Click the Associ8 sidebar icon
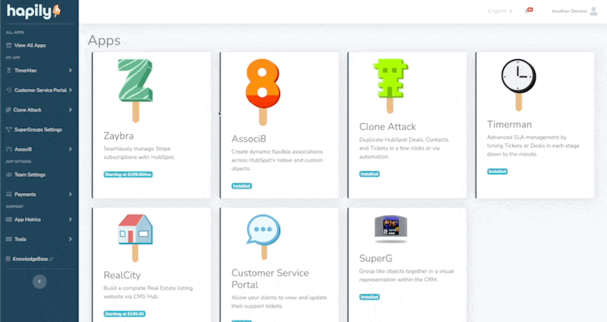The height and width of the screenshot is (322, 607). (x=9, y=149)
